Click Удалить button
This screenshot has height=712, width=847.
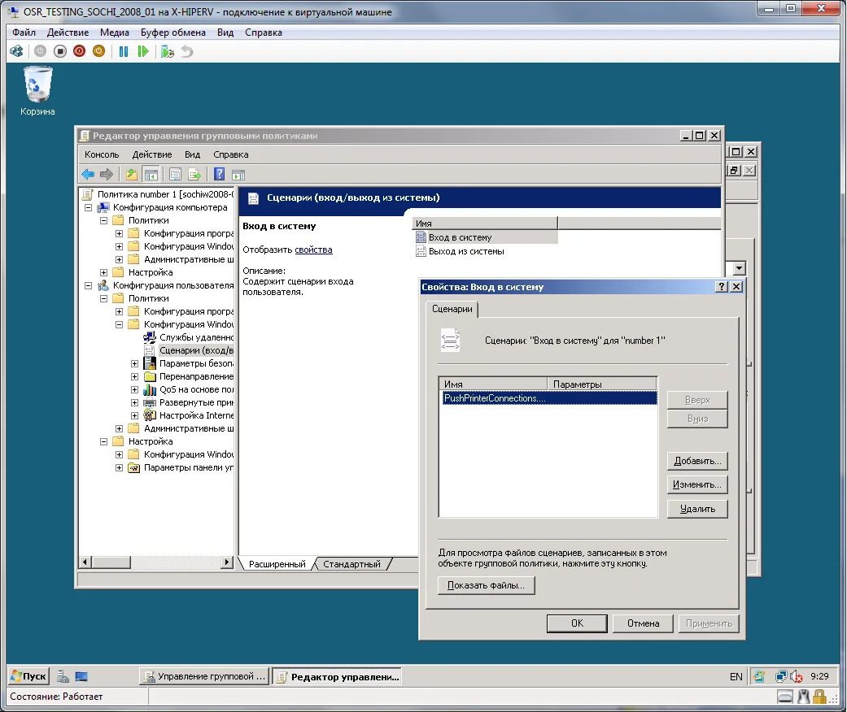pyautogui.click(x=697, y=509)
